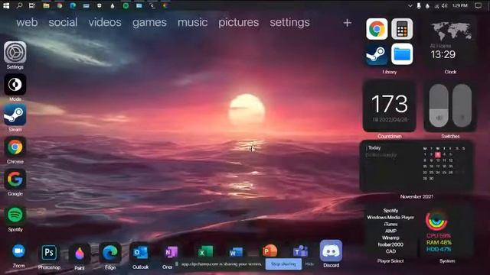Select iTunes in Player Select widget
The image size is (490, 275).
pos(390,224)
